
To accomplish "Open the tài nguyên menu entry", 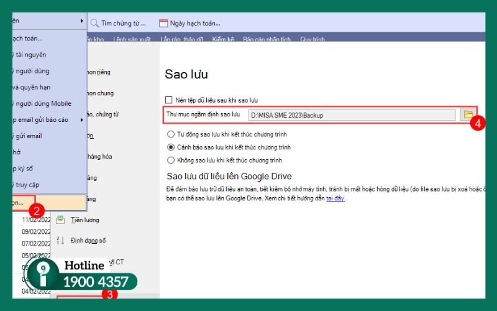I will click(x=50, y=55).
